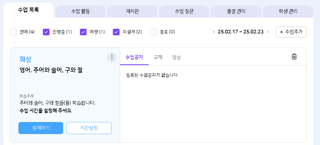The image size is (320, 145).
Task: Switch to 수업 활동 tab
Action: point(80,11)
